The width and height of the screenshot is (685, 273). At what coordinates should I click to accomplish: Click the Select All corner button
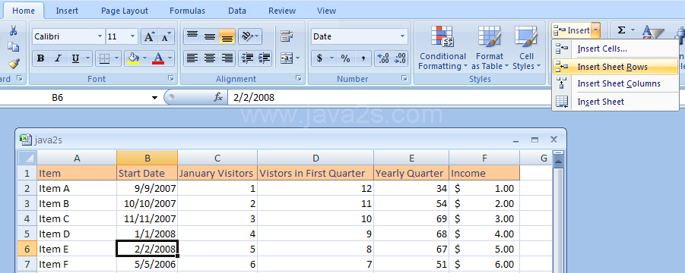(27, 158)
